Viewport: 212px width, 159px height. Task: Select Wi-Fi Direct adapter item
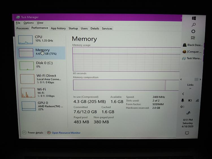(x=42, y=79)
